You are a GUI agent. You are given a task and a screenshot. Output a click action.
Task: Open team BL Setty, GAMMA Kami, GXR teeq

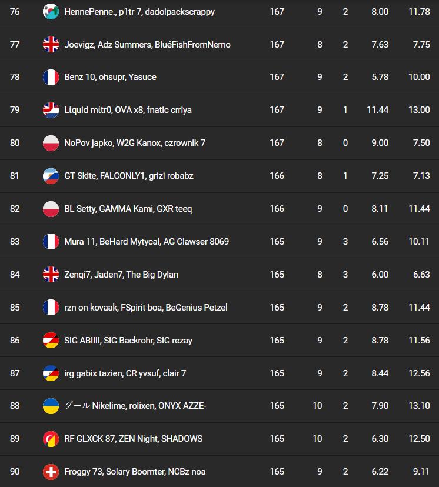point(128,209)
